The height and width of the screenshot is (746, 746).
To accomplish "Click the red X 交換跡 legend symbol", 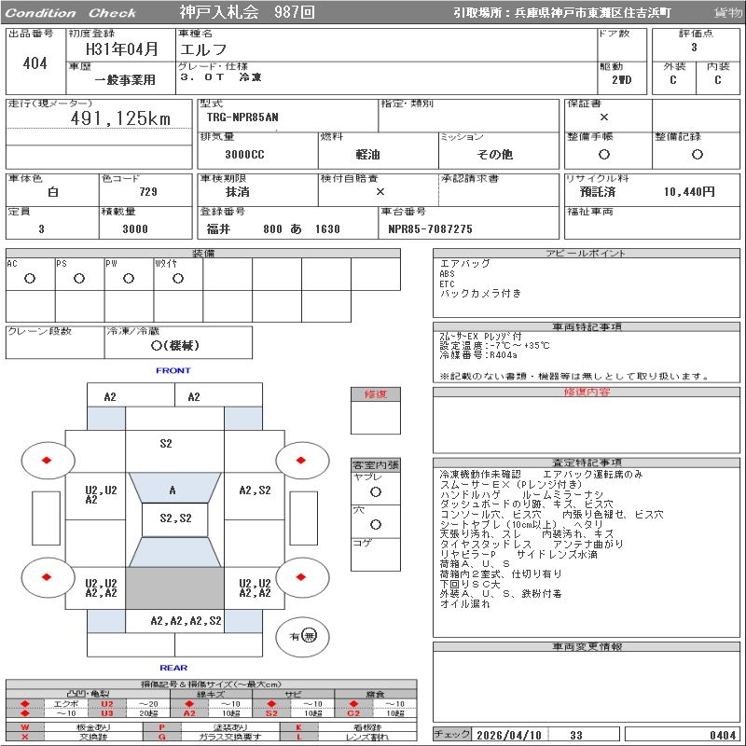I will (x=25, y=737).
